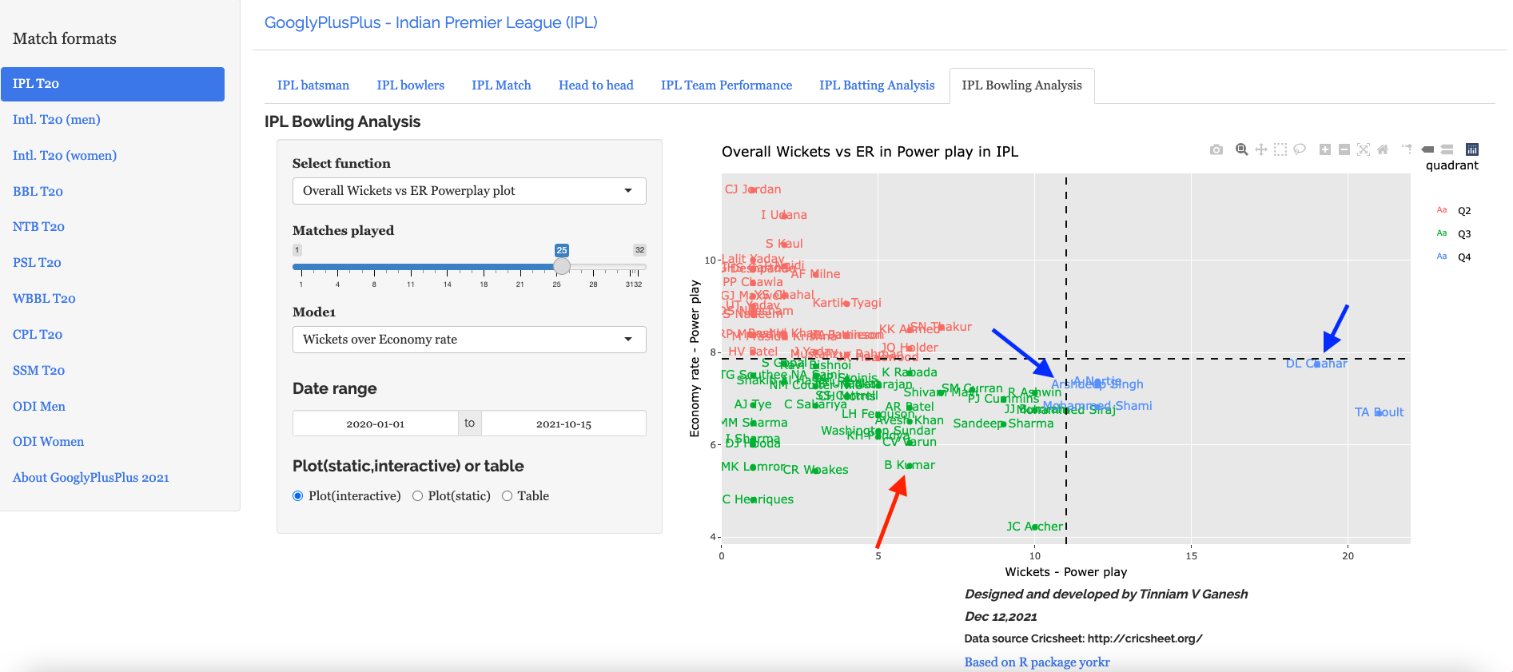Image resolution: width=1513 pixels, height=672 pixels.
Task: Choose the Box Select tool
Action: (x=1280, y=149)
